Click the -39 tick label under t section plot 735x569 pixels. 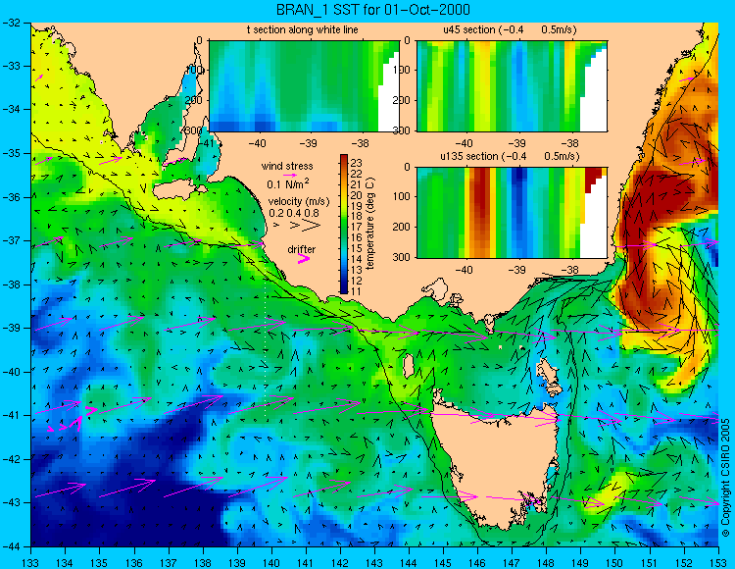(309, 143)
